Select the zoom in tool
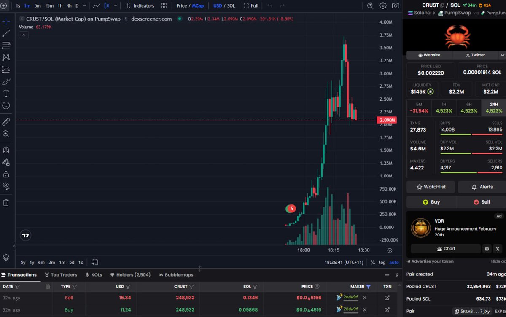 pos(6,134)
